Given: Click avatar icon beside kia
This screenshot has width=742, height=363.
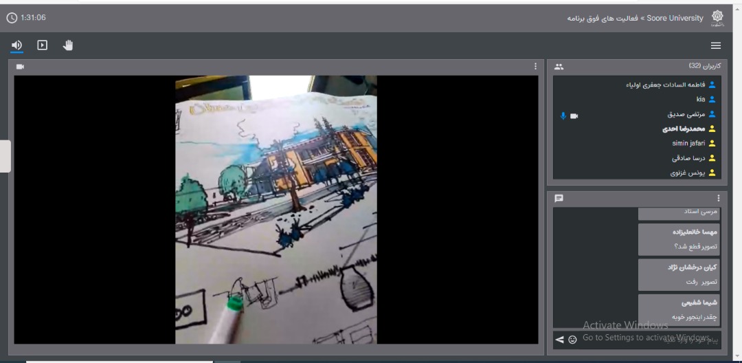Looking at the screenshot, I should tap(712, 100).
